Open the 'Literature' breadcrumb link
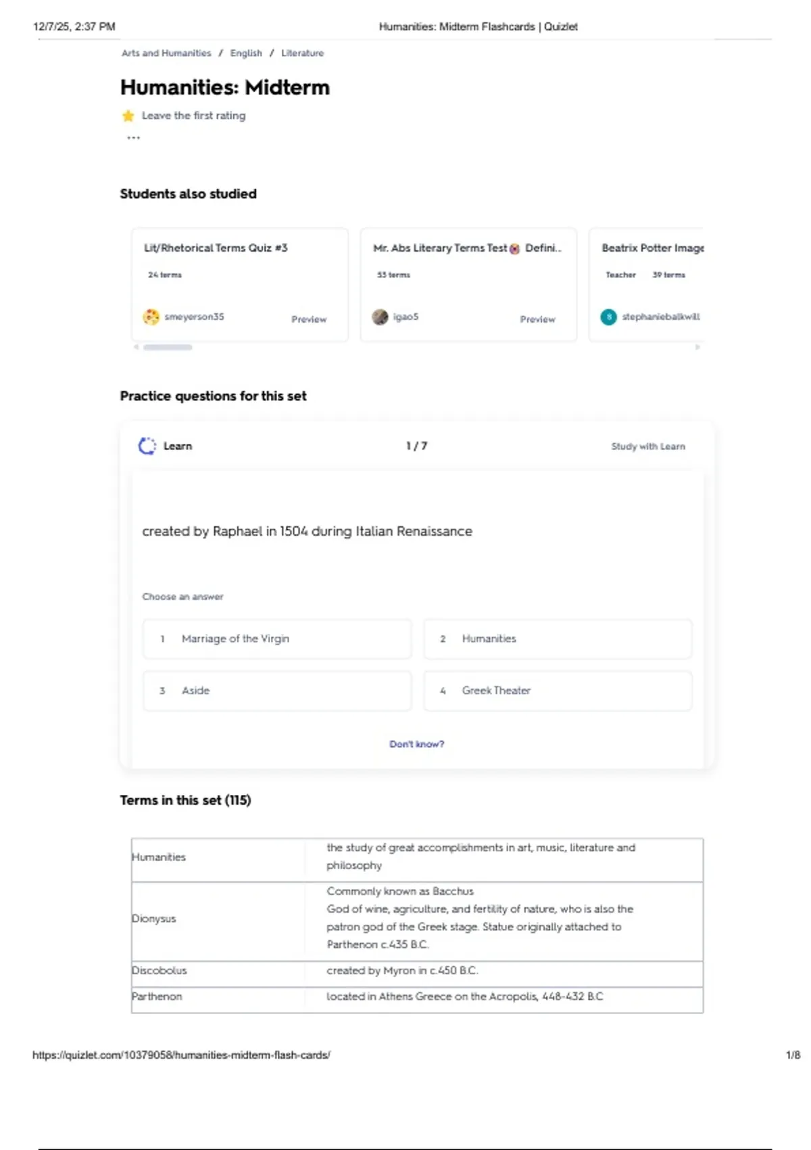This screenshot has width=811, height=1150. (302, 53)
